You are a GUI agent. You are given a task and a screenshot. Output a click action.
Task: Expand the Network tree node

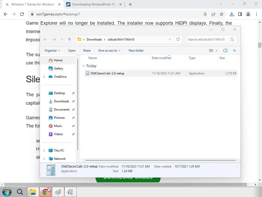click(x=44, y=159)
